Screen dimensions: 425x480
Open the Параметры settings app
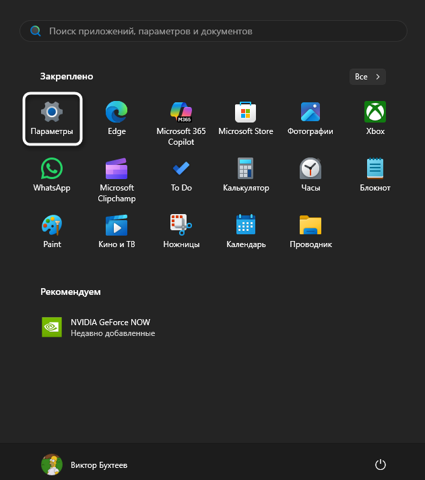click(52, 118)
